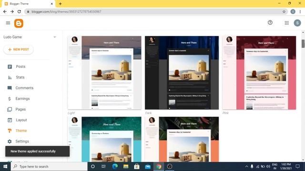Screen dimensions: 305x171
Task: Click the Layout icon in sidebar
Action: point(10,120)
